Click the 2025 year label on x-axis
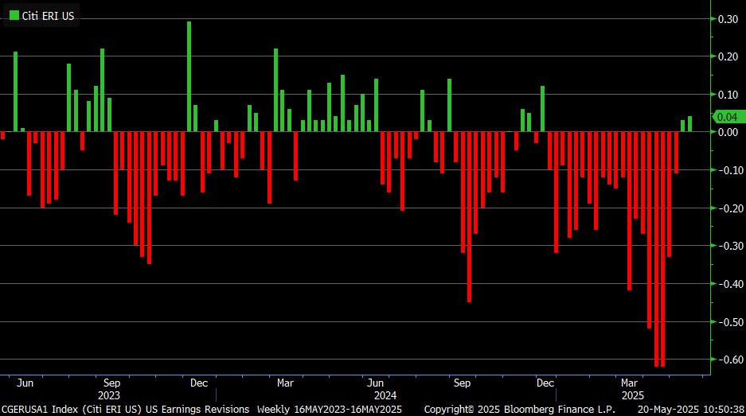The height and width of the screenshot is (416, 746). pyautogui.click(x=633, y=395)
